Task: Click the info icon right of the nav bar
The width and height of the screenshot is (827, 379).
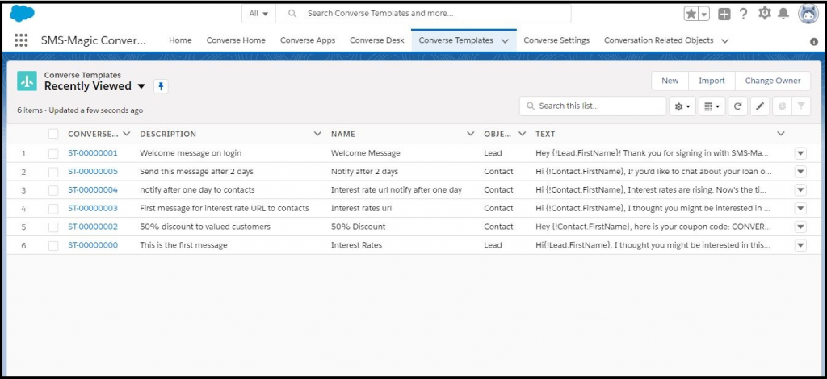Action: (814, 42)
